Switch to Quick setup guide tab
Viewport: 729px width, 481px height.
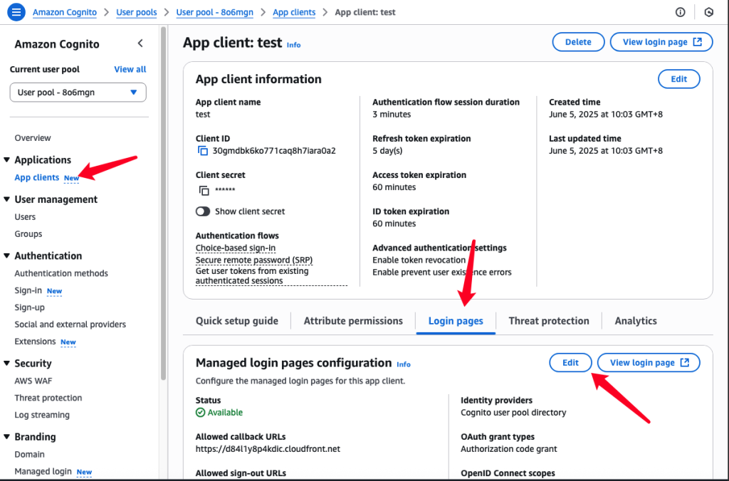coord(237,321)
